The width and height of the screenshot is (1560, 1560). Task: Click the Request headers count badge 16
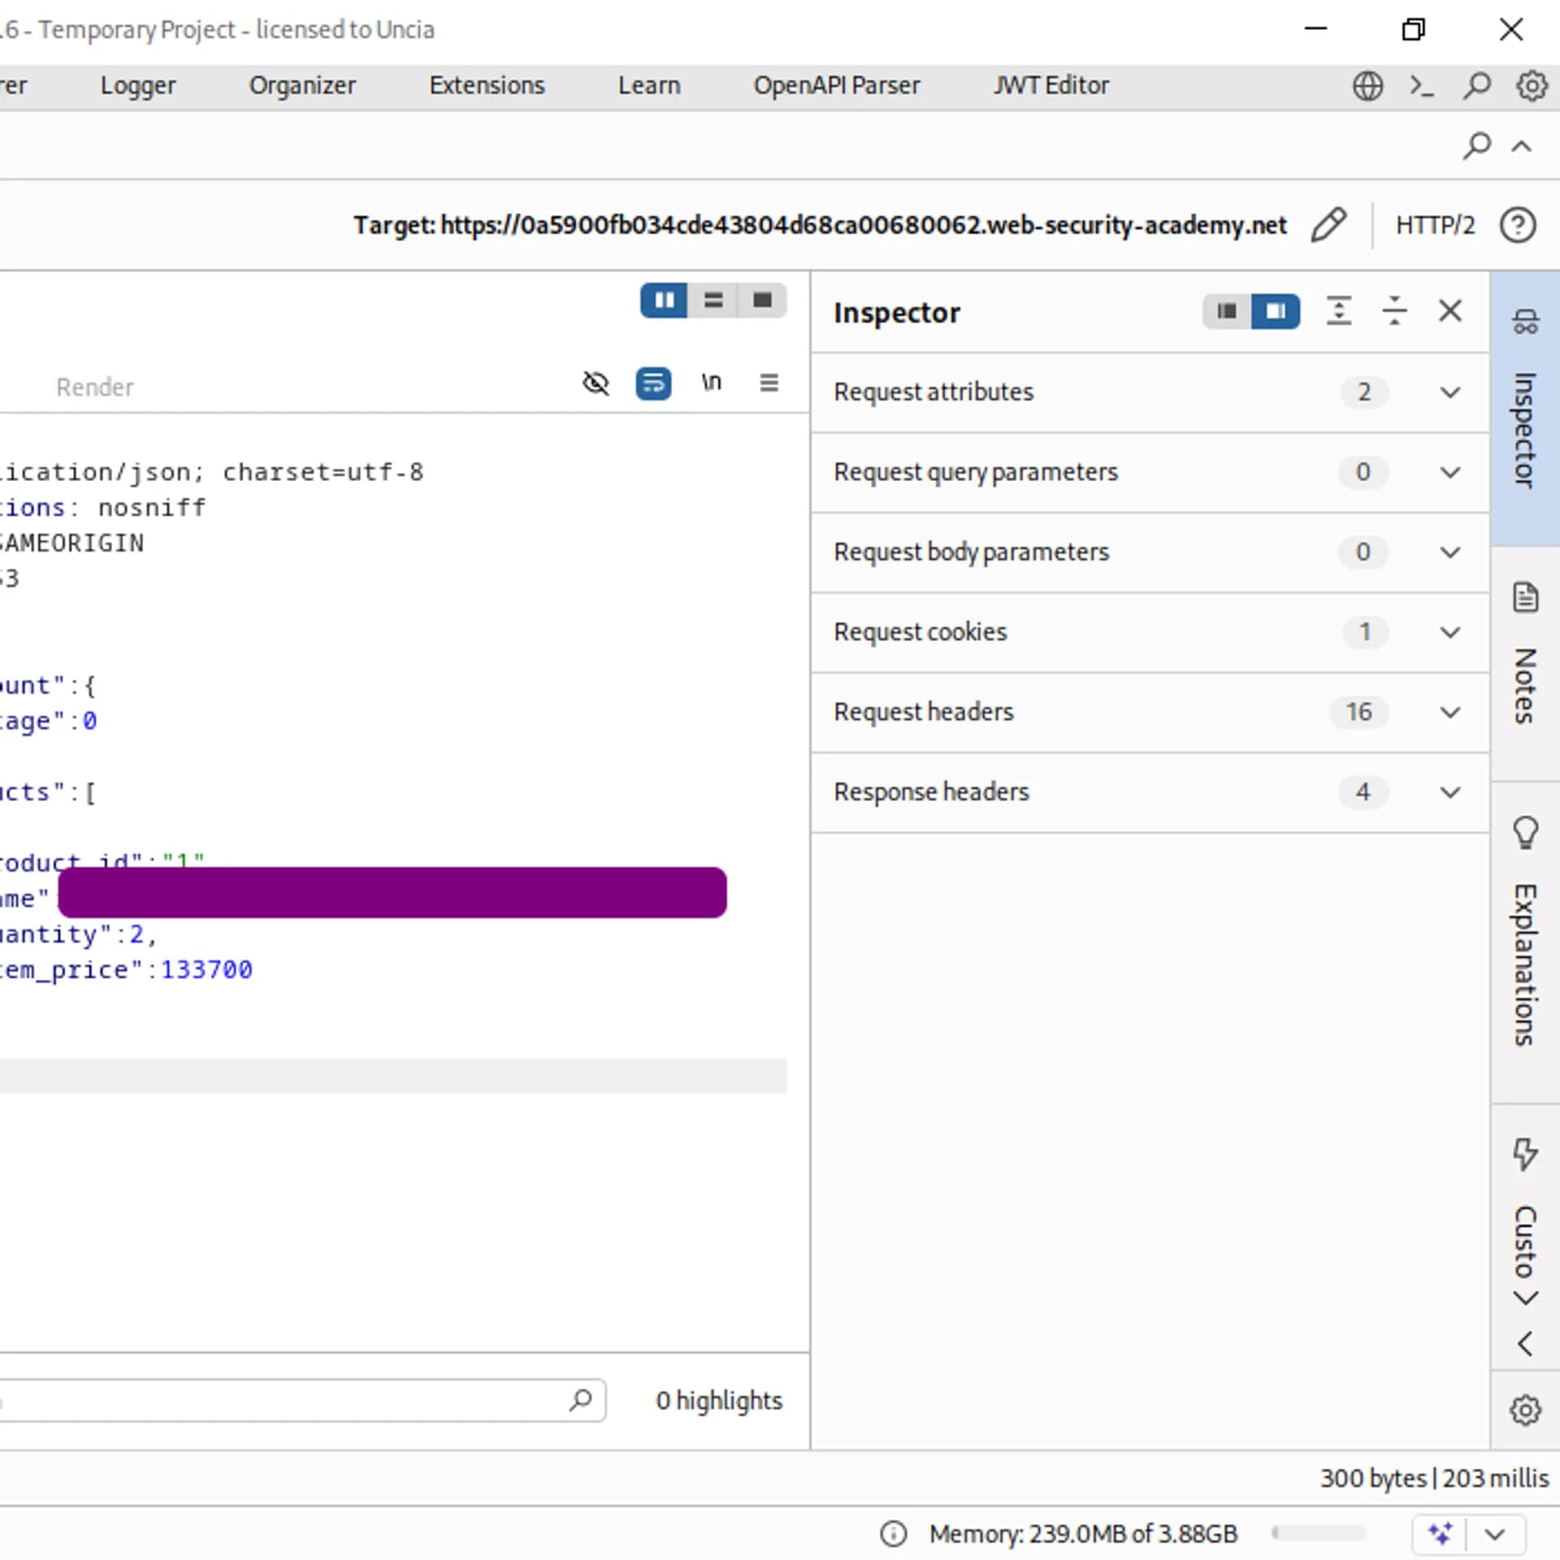1358,712
